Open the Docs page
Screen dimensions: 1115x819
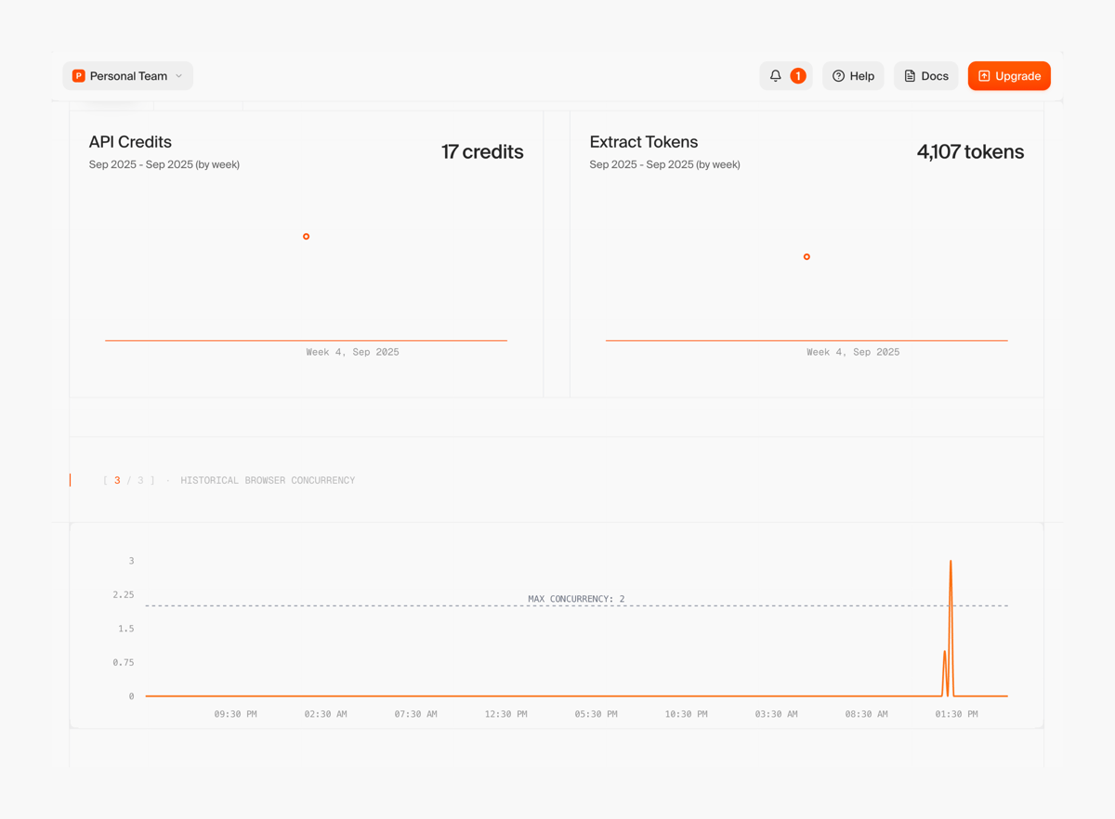(x=925, y=75)
